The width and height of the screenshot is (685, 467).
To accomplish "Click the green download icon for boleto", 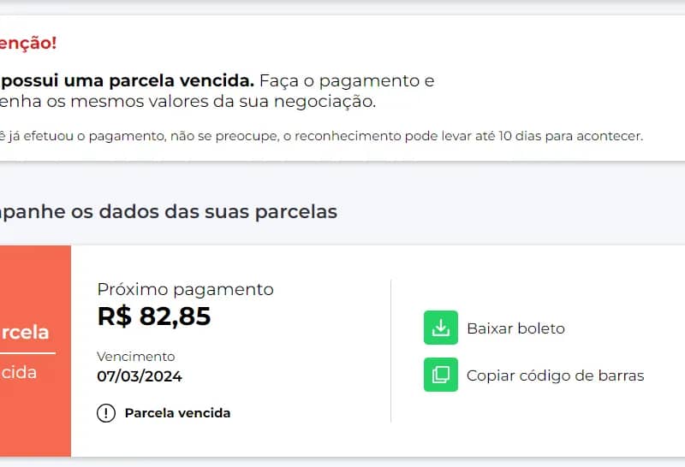I will click(441, 328).
